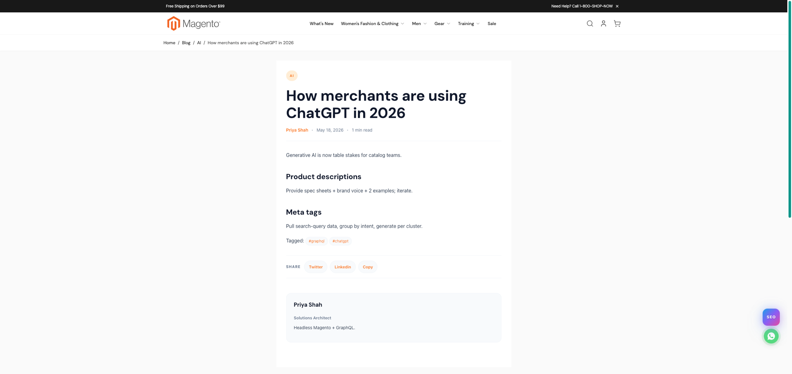Viewport: 792px width, 374px height.
Task: Share the article on Twitter
Action: click(x=316, y=267)
